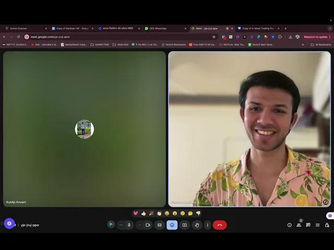Click the Gemini icon at right edge
Screen dimensions: 334x250
click(x=330, y=216)
